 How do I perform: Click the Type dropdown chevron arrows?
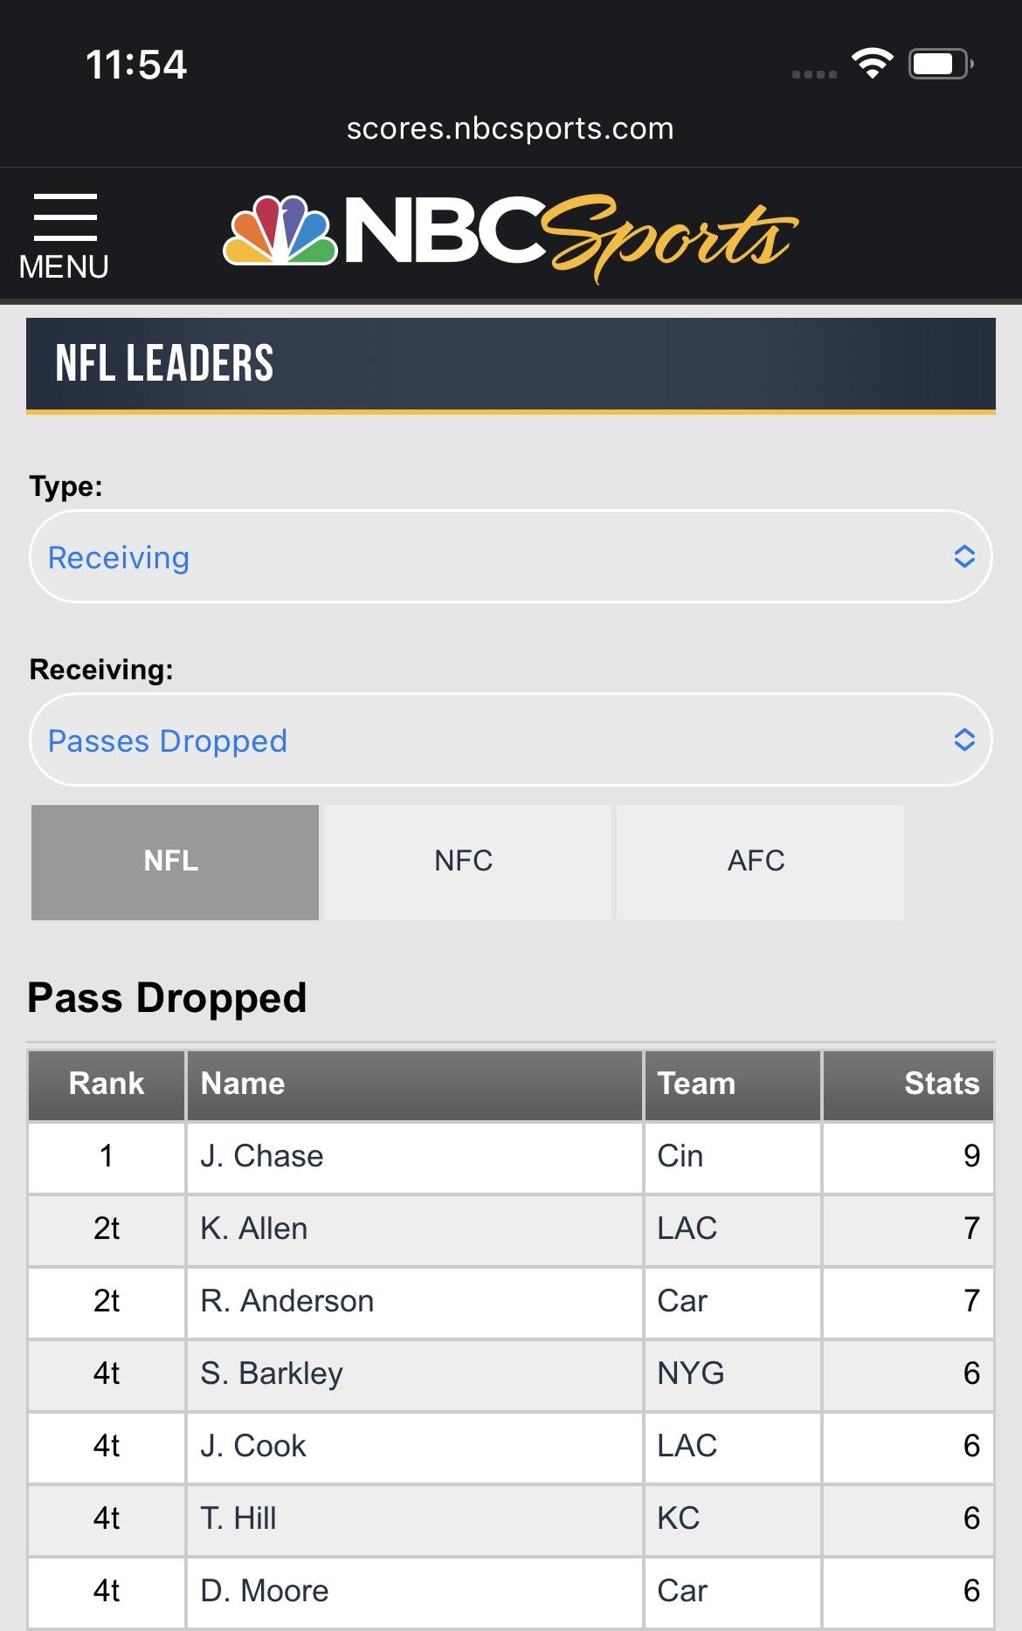point(963,557)
